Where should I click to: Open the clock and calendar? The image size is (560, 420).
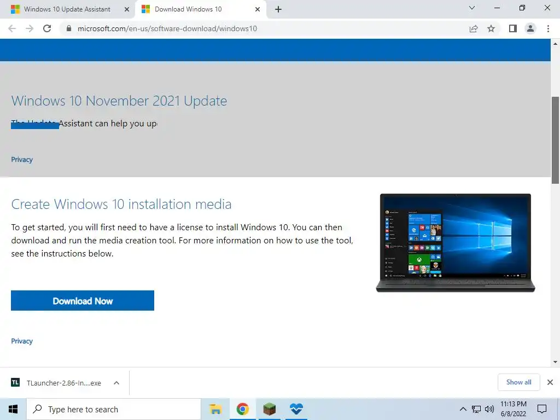click(513, 409)
